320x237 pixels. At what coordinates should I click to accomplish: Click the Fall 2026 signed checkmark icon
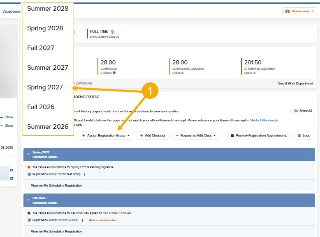coord(29,213)
